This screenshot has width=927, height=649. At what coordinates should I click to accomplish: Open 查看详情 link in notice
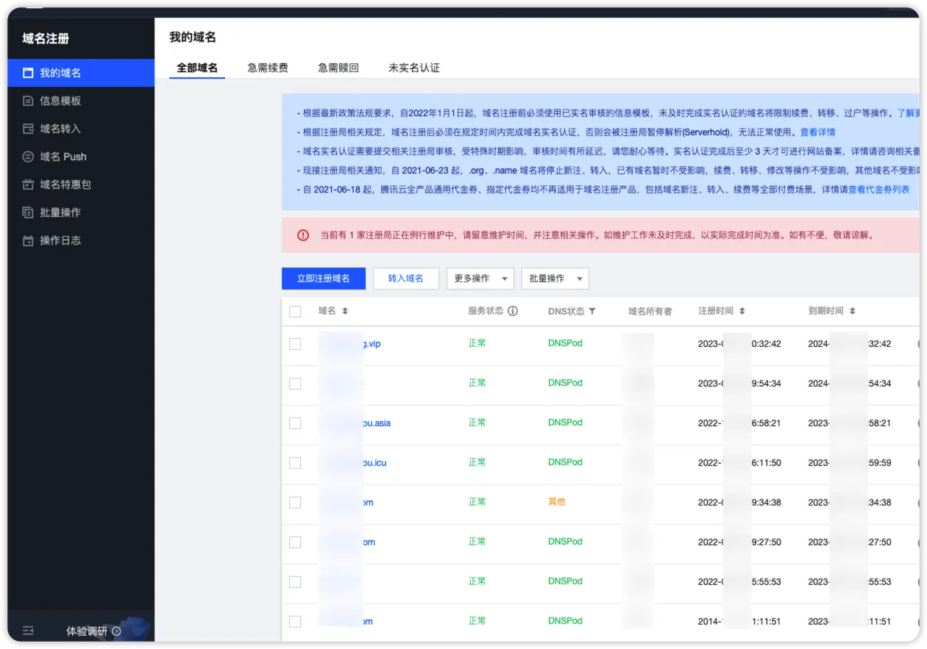[x=817, y=132]
